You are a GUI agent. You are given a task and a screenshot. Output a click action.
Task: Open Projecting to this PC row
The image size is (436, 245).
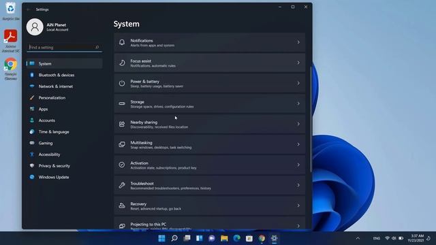click(209, 224)
